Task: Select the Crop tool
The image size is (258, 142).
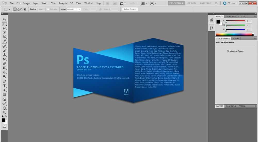Action: click(4, 37)
